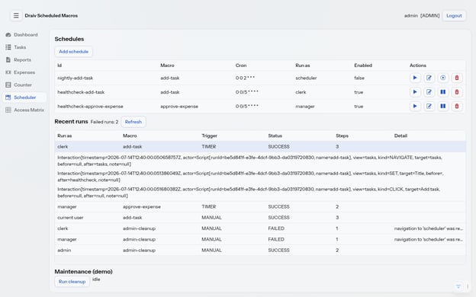This screenshot has width=476, height=297.
Task: Expand the failed manager admin-cleanup run
Action: point(260,239)
